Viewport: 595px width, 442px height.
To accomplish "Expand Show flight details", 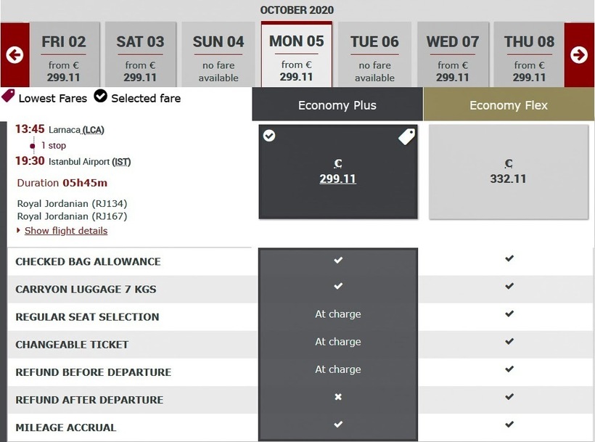I will pyautogui.click(x=66, y=231).
